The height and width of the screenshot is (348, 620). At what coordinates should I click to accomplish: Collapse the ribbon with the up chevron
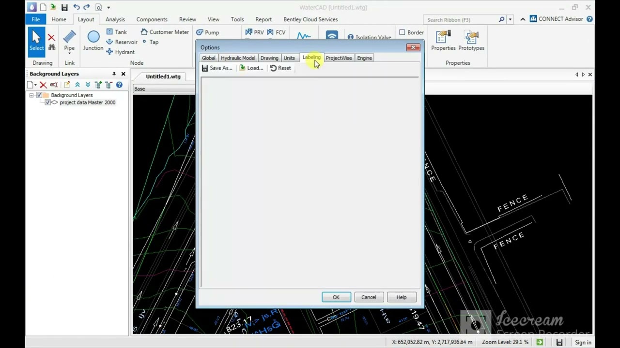pyautogui.click(x=523, y=19)
